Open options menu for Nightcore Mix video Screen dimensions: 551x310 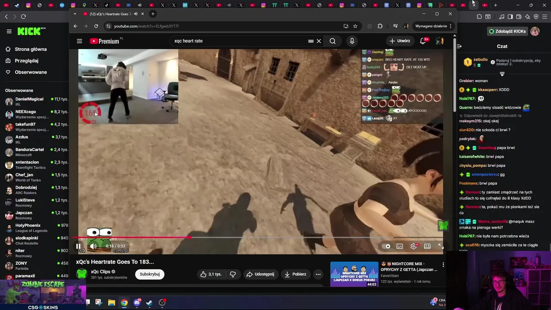[443, 265]
